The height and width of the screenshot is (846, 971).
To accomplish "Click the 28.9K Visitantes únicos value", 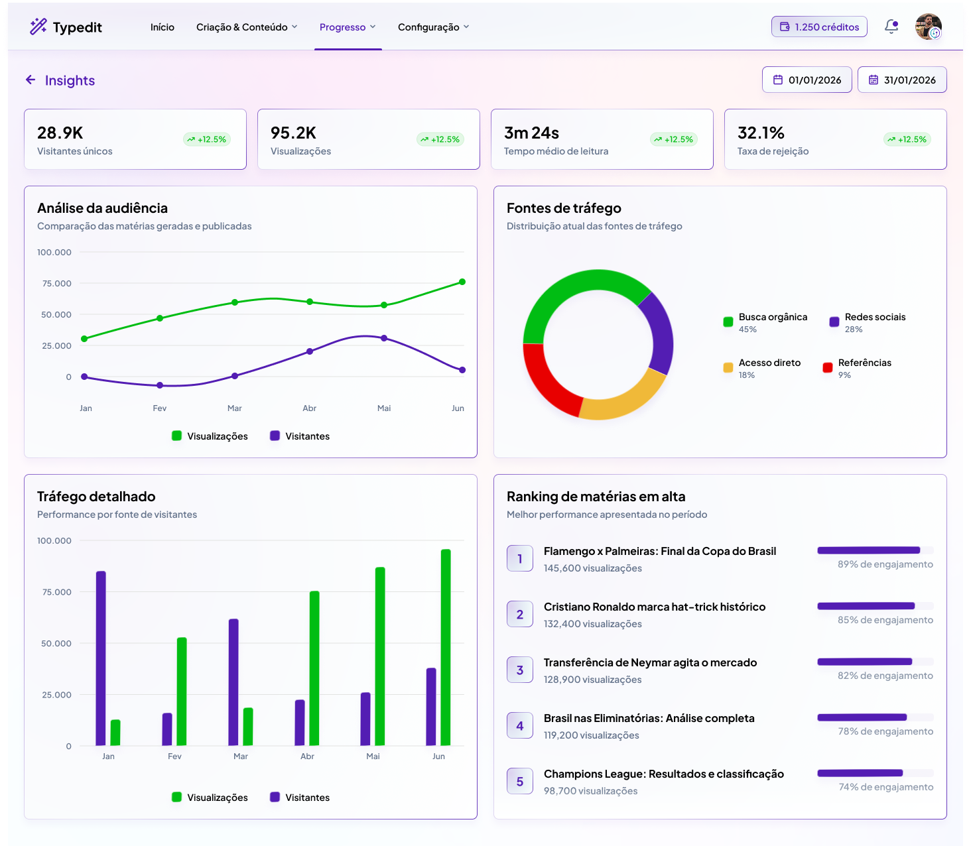I will (x=60, y=133).
